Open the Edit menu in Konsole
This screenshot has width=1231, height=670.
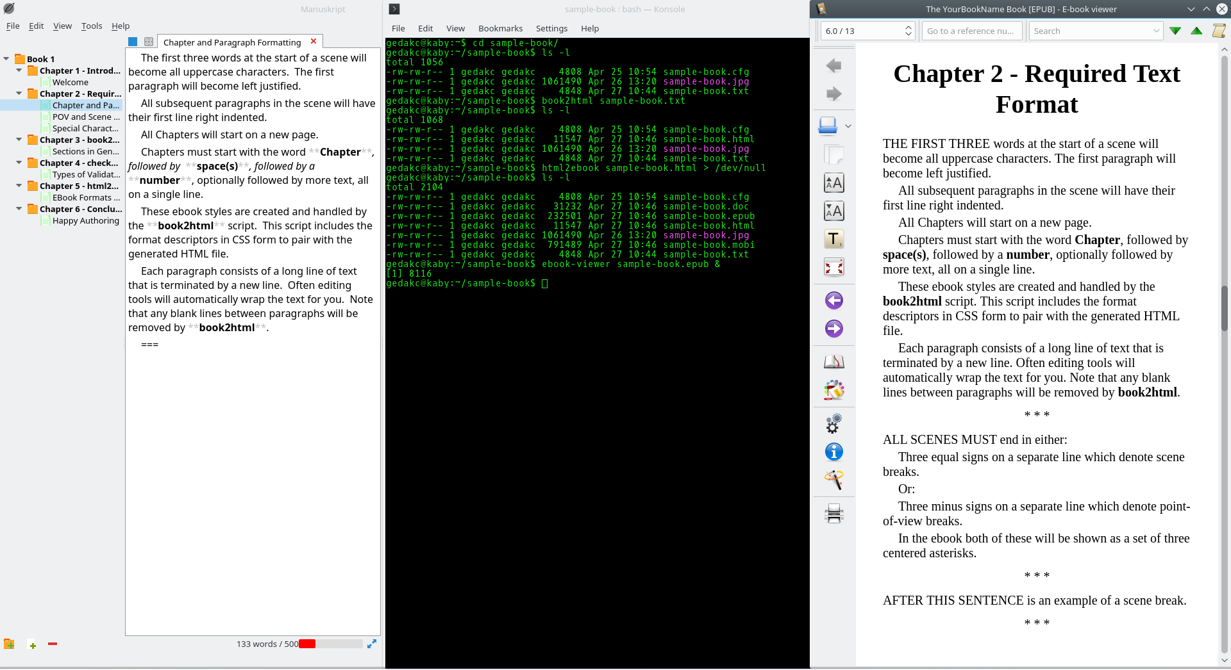pyautogui.click(x=425, y=28)
